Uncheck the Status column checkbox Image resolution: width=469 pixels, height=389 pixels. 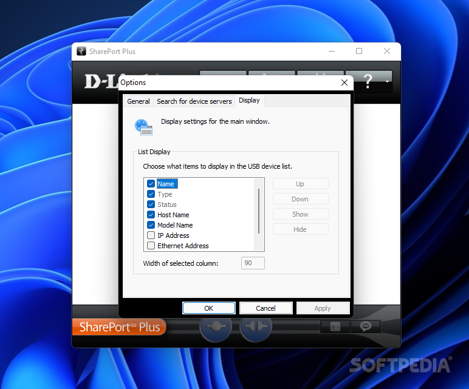pyautogui.click(x=151, y=205)
